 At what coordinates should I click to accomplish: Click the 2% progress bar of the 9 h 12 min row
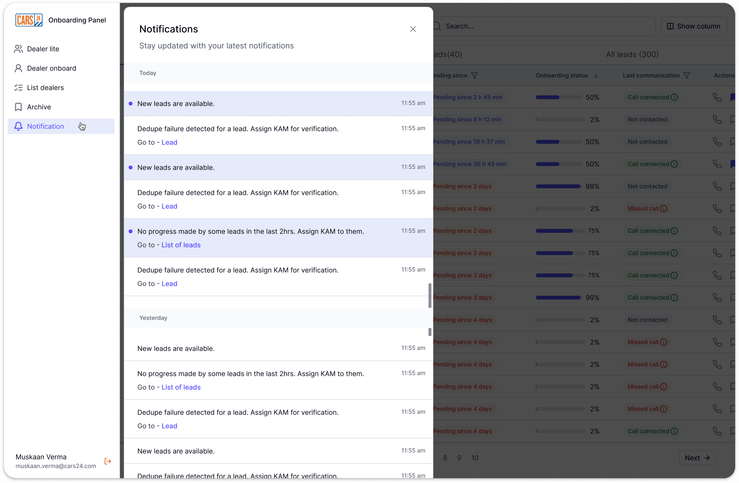click(560, 119)
